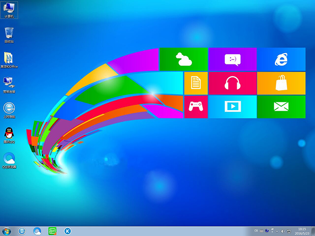Open the clock showing 18:15
This screenshot has height=236, width=315.
(302, 231)
